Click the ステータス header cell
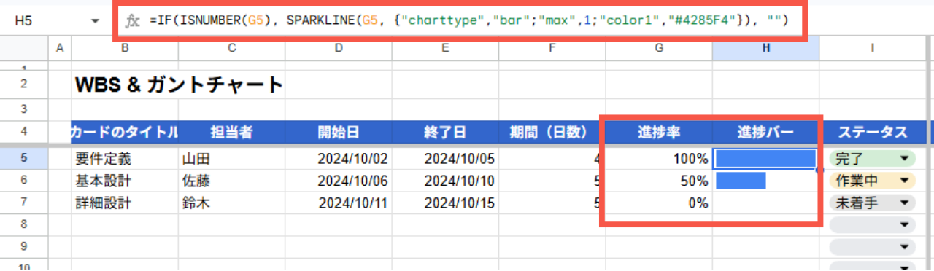 [x=873, y=132]
